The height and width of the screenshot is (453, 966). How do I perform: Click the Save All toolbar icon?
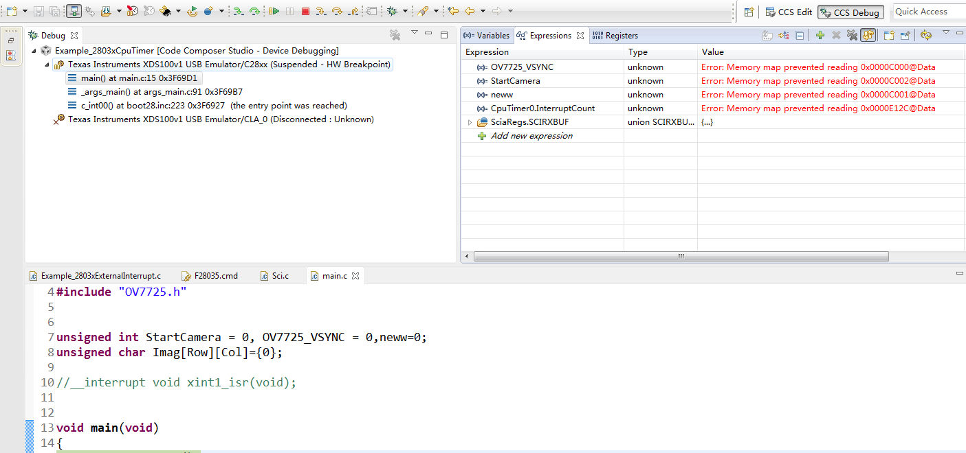[54, 11]
